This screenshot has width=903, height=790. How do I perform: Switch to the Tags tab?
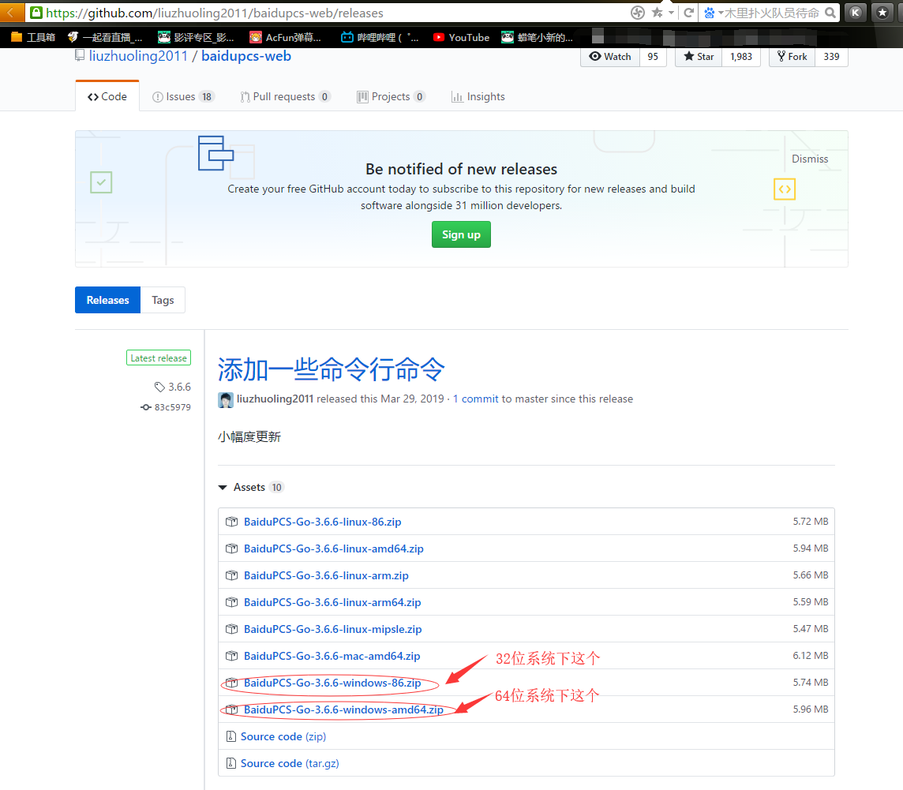pyautogui.click(x=163, y=300)
